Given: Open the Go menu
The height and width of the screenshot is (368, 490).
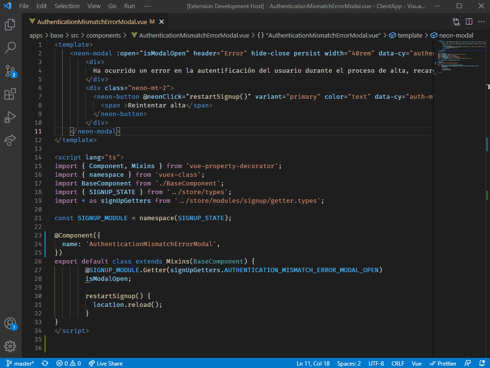Looking at the screenshot, I should (x=112, y=6).
